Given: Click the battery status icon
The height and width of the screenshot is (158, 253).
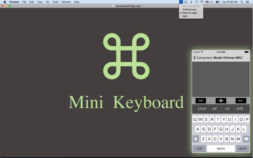Looking at the screenshot, I should click(x=218, y=2).
